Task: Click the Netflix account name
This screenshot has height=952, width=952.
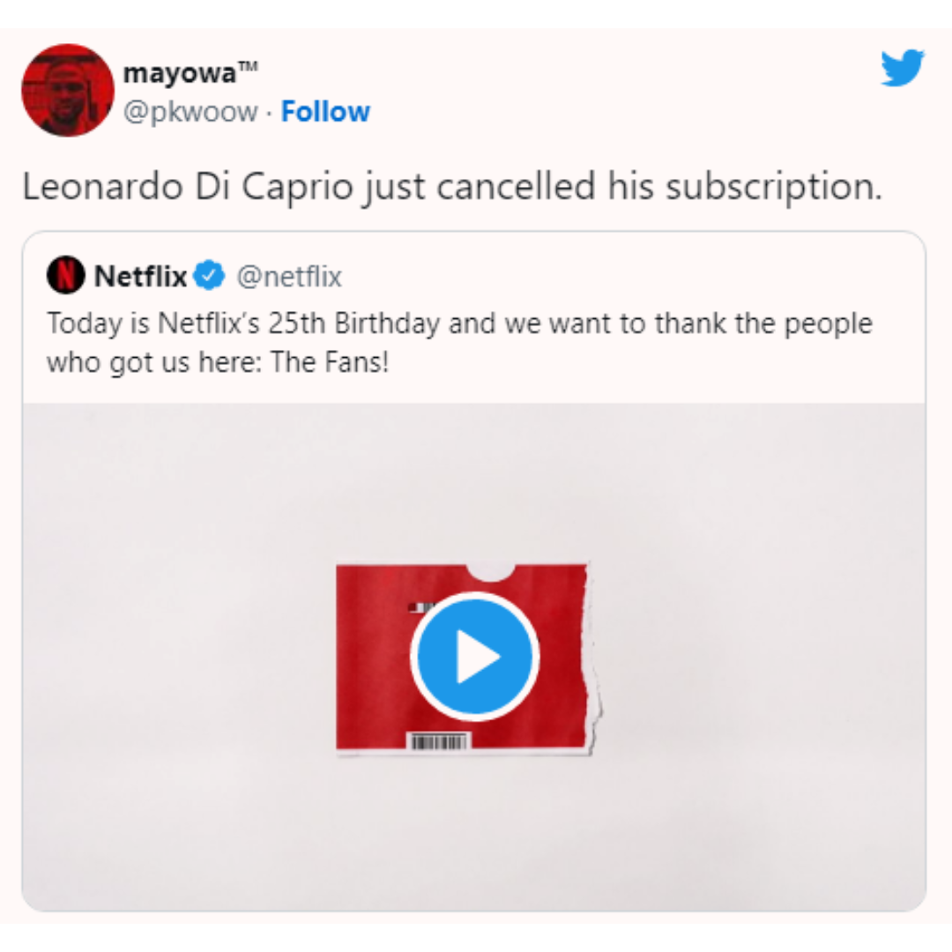Action: point(140,276)
